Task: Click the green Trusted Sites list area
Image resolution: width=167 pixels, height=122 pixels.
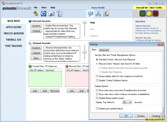Action: [x=45, y=79]
